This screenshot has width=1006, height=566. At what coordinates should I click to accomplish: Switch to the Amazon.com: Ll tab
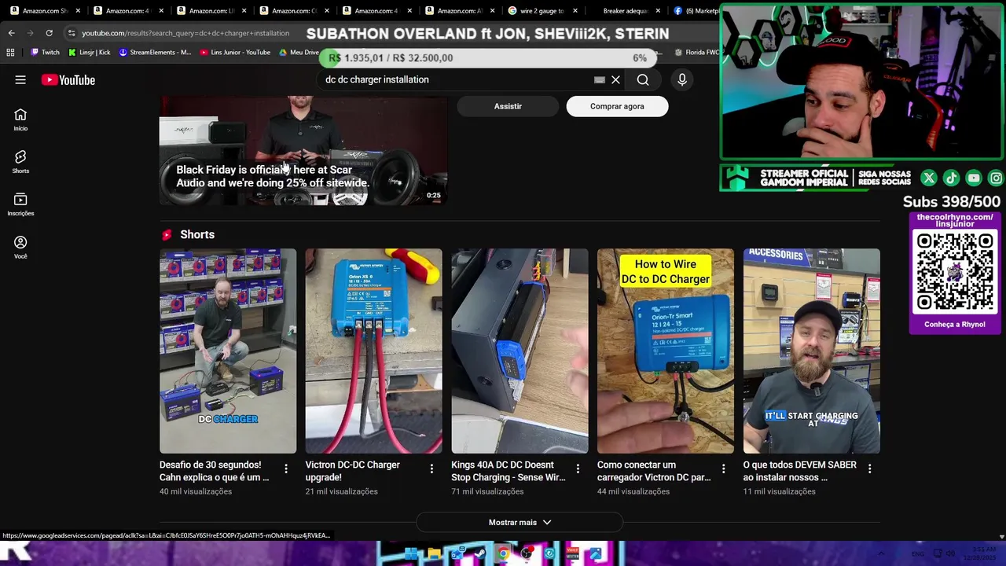(x=211, y=11)
